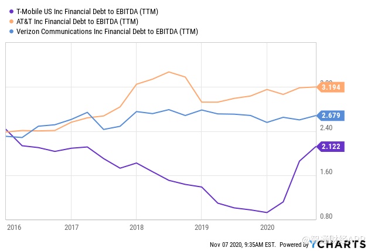Click the blue 2.679 value tag
This screenshot has width=371, height=251.
(x=331, y=116)
